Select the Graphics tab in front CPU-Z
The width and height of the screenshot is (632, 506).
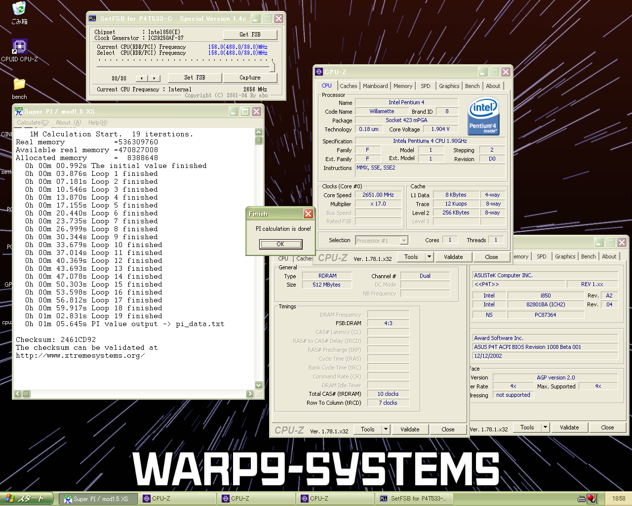pyautogui.click(x=449, y=86)
